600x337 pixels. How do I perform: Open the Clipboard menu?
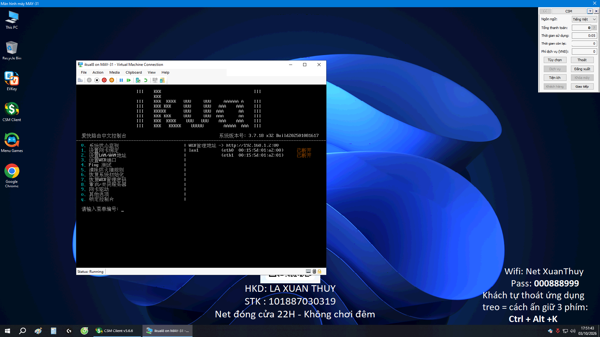click(134, 72)
